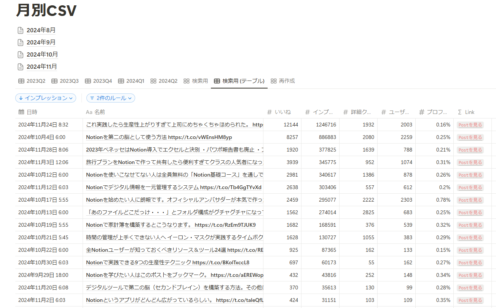Open the row 2023年ベネッセはNotion導入で
Image resolution: width=496 pixels, height=308 pixels.
pyautogui.click(x=174, y=150)
